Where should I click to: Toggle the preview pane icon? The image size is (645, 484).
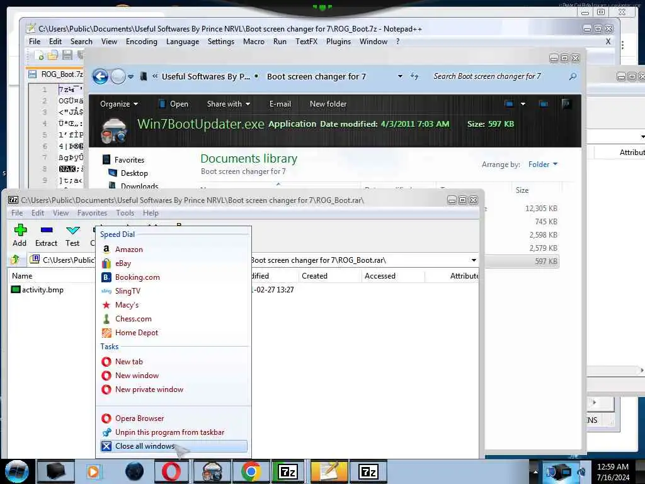(x=544, y=104)
